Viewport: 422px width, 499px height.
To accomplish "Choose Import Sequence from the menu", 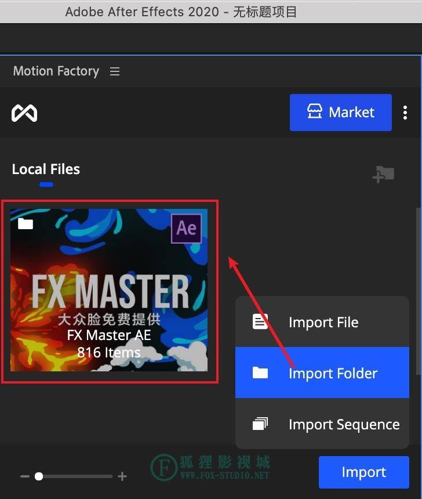I will [322, 424].
